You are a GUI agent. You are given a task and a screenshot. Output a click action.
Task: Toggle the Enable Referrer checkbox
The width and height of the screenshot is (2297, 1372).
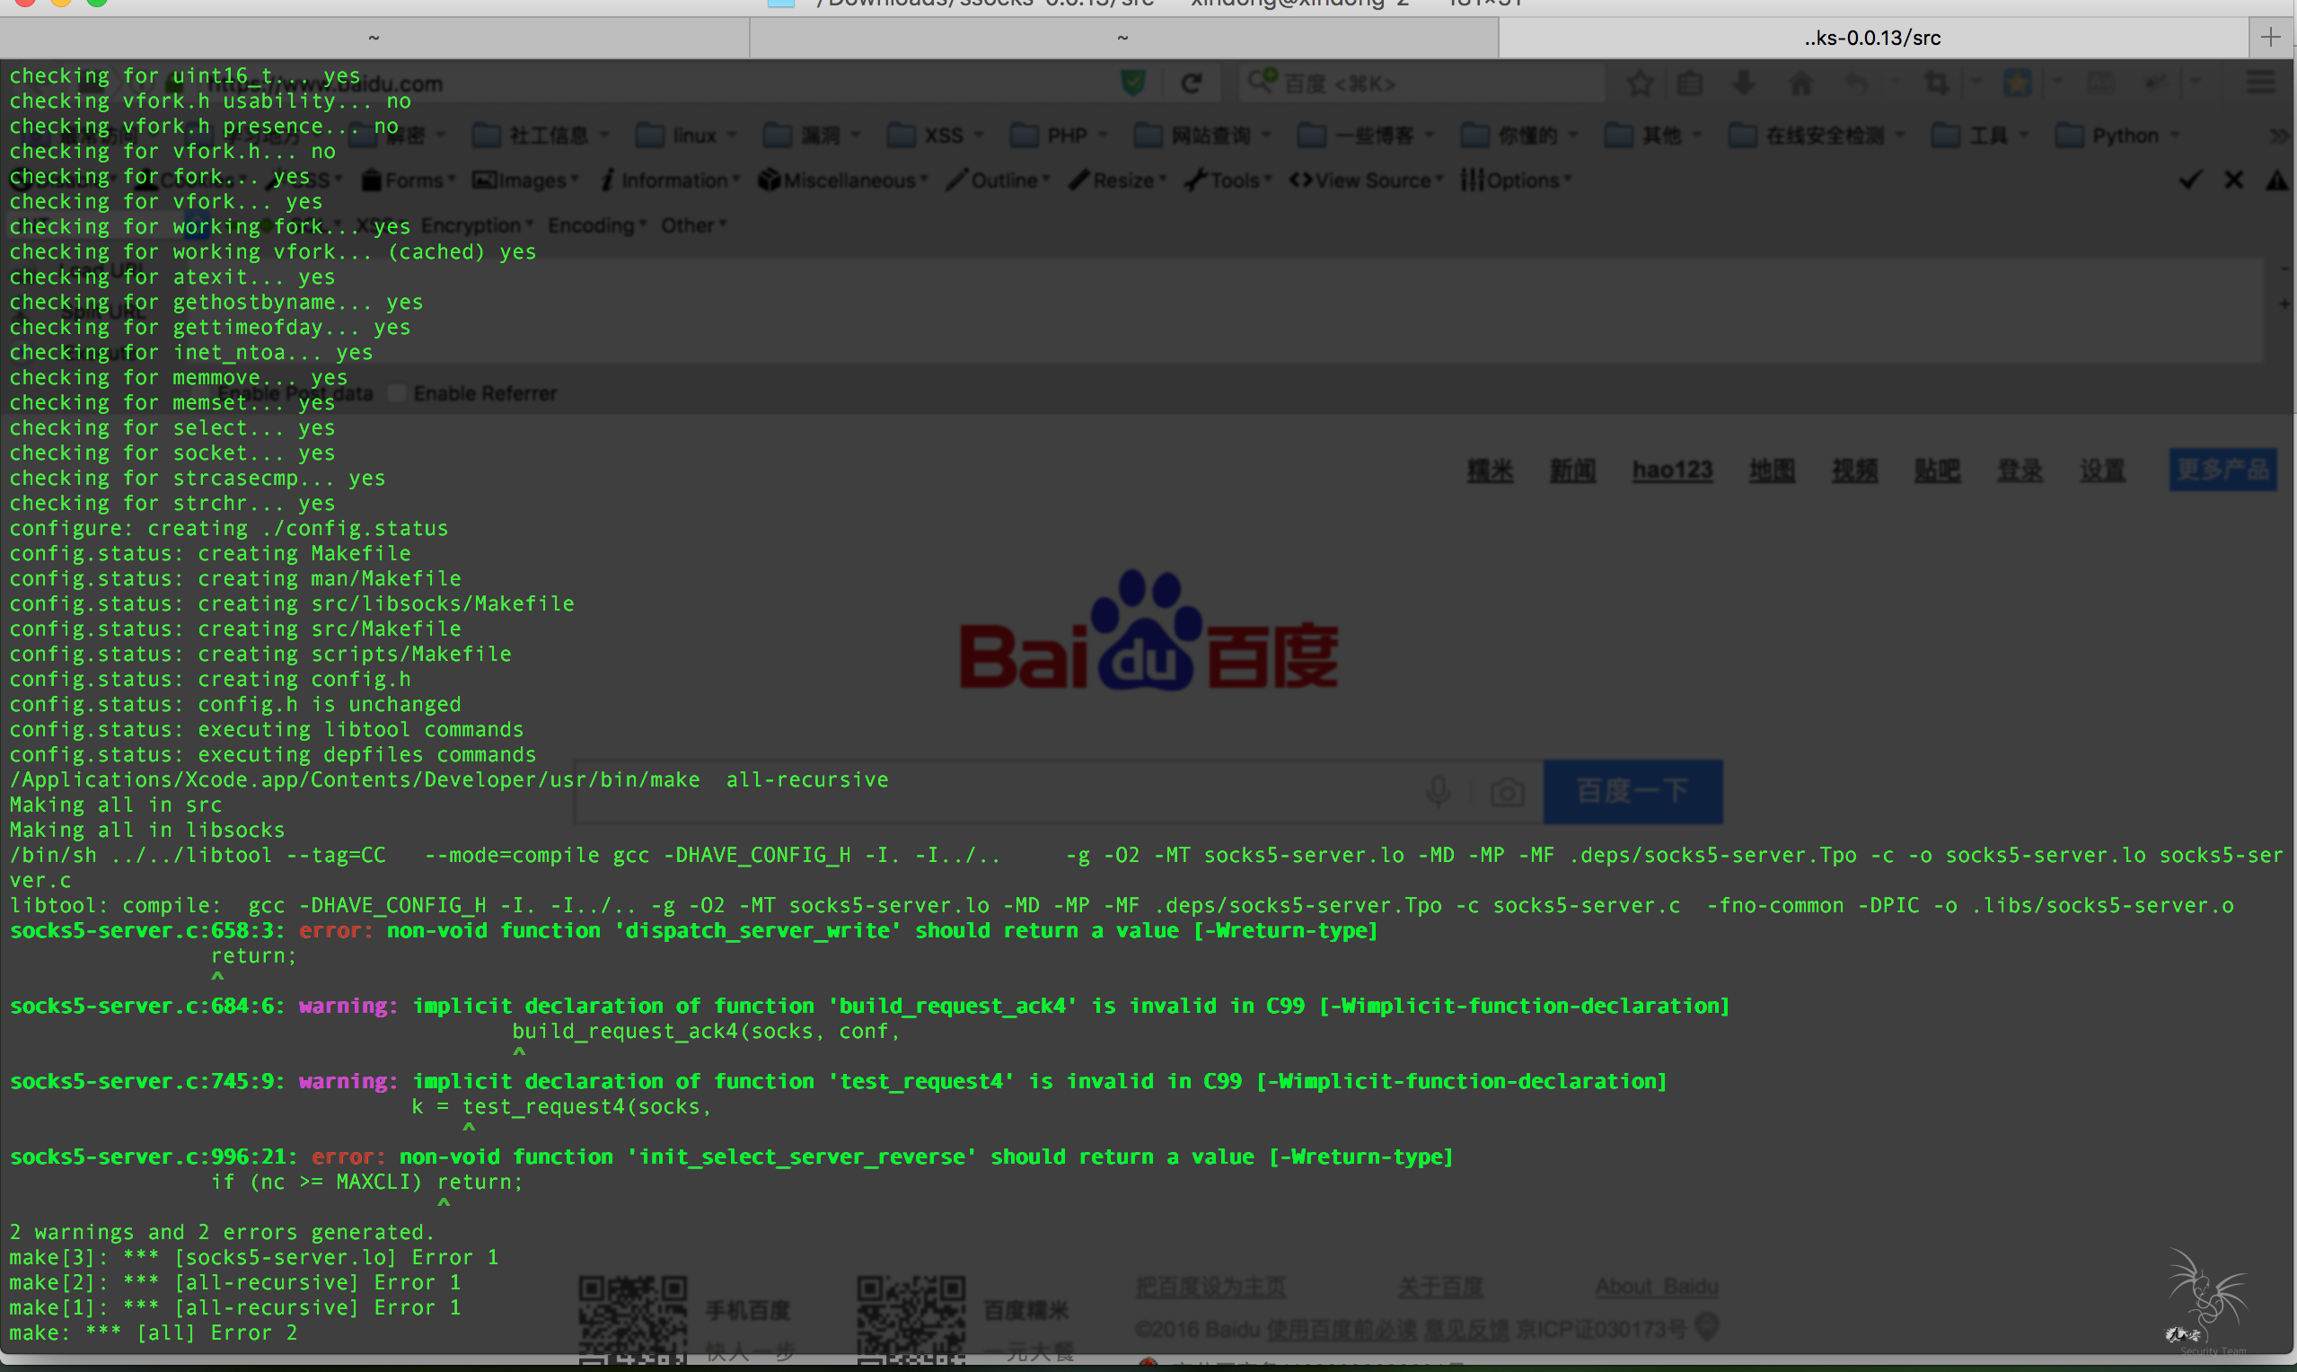point(397,394)
